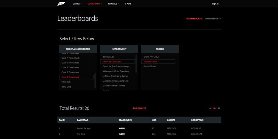This screenshot has height=139, width=278.
Task: Select Class P Time Attack leaderboard
Action: click(70, 72)
